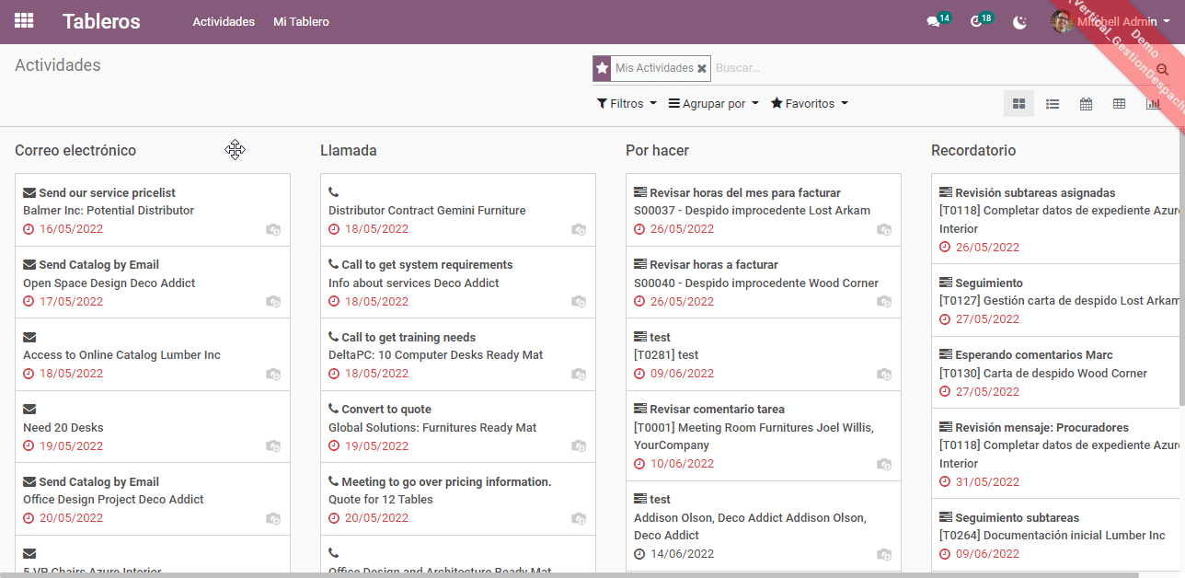Image resolution: width=1185 pixels, height=578 pixels.
Task: Expand the Filtros dropdown
Action: [x=627, y=104]
